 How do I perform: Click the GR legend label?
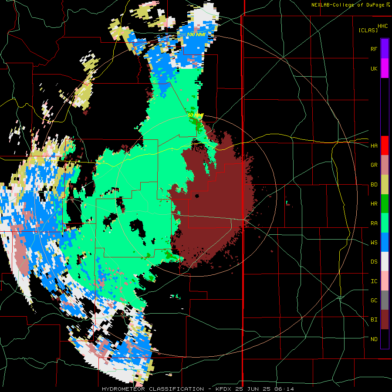[x=374, y=165]
